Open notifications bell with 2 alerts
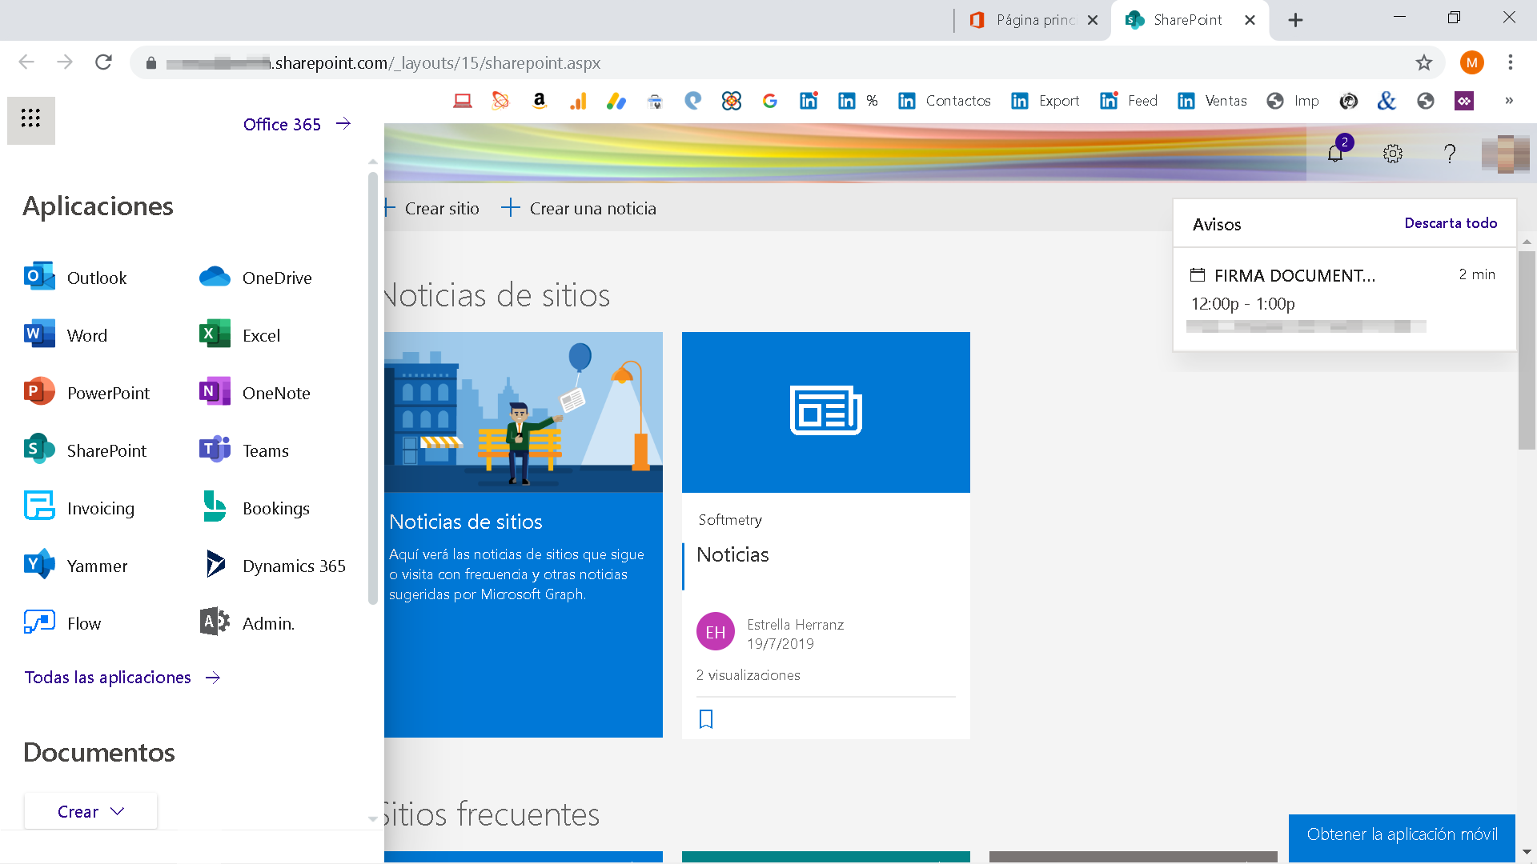This screenshot has width=1537, height=864. [1335, 153]
